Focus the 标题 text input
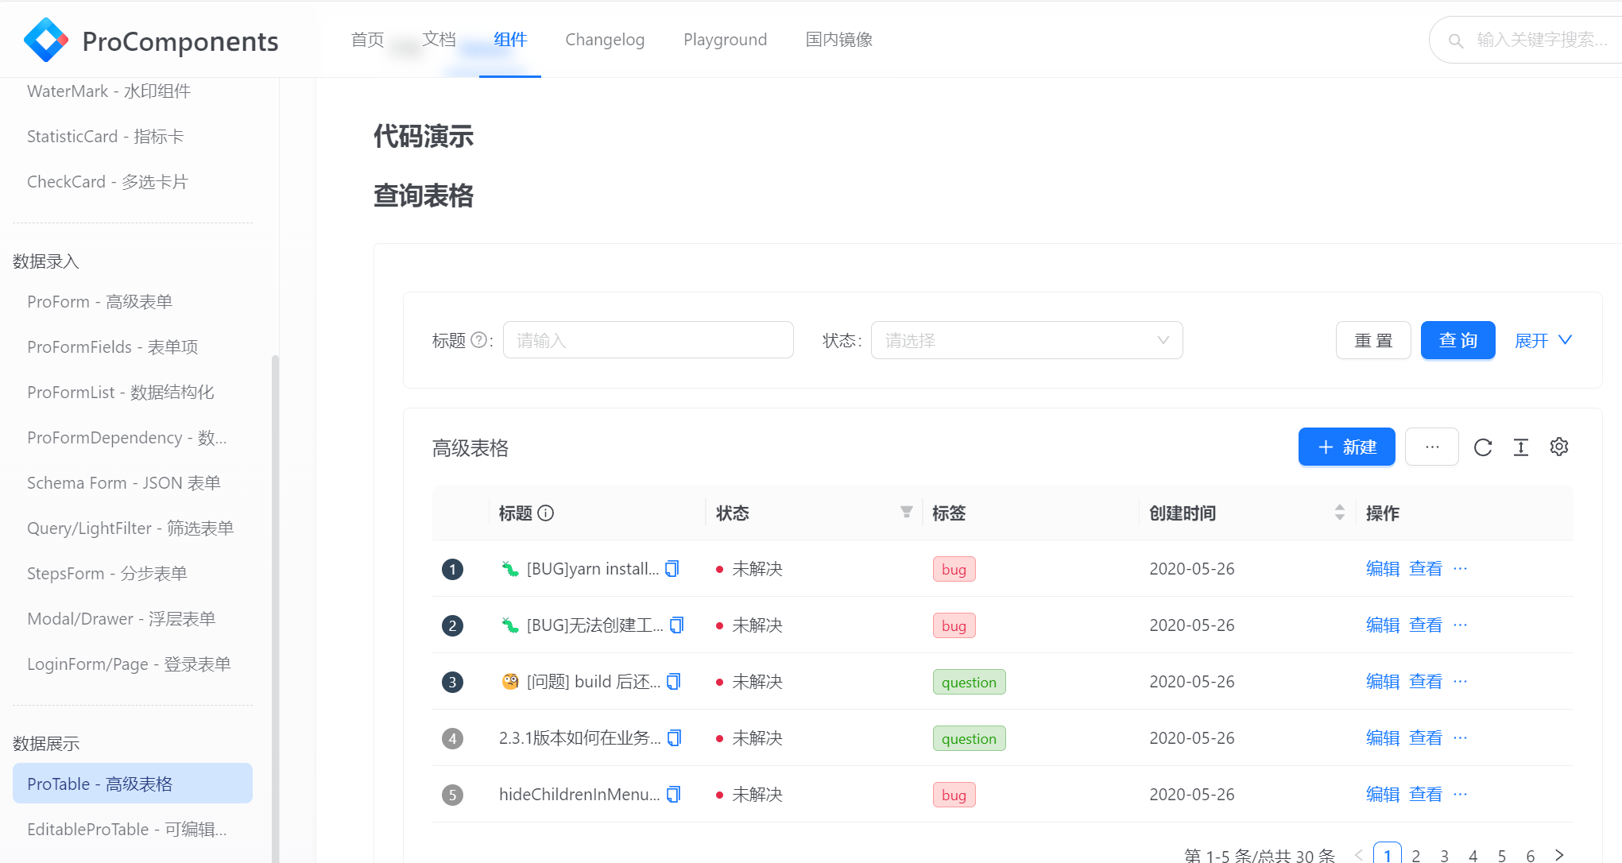Image resolution: width=1622 pixels, height=863 pixels. pos(648,340)
